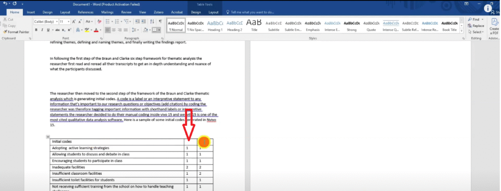501x191 pixels.
Task: Activate the Format Painter tool
Action: click(16, 32)
